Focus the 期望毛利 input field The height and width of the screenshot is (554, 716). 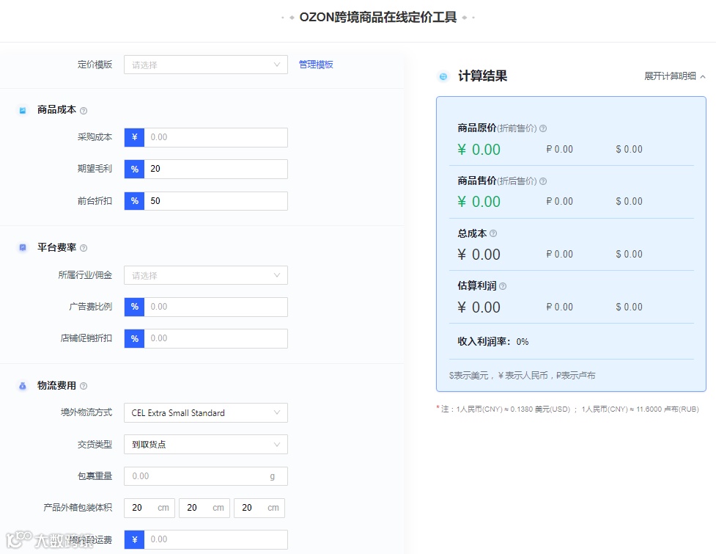(216, 169)
